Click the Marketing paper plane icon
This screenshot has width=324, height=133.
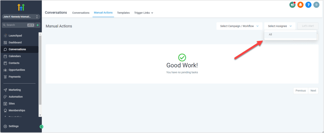pyautogui.click(x=5, y=90)
